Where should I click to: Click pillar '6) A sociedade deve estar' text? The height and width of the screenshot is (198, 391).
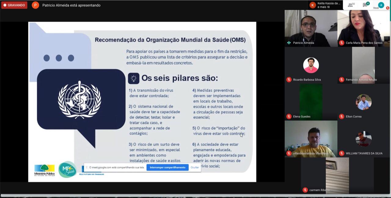tap(219, 155)
